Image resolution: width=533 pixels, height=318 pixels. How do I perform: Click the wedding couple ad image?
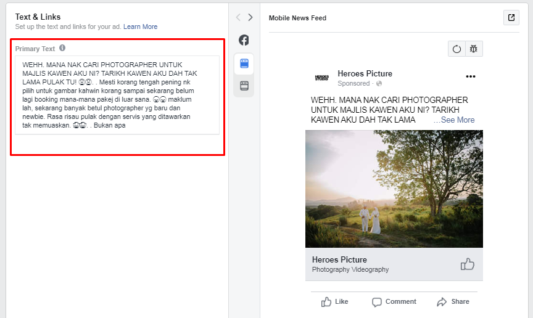394,189
